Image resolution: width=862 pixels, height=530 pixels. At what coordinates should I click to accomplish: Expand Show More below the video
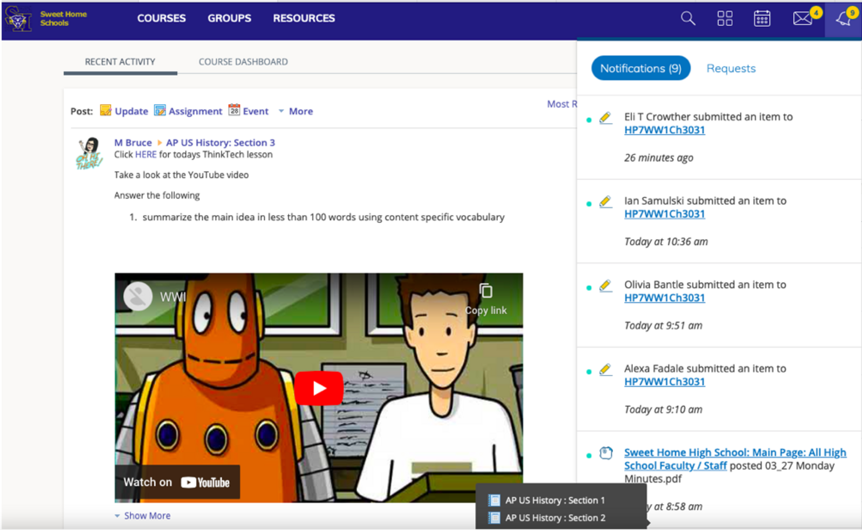click(147, 516)
